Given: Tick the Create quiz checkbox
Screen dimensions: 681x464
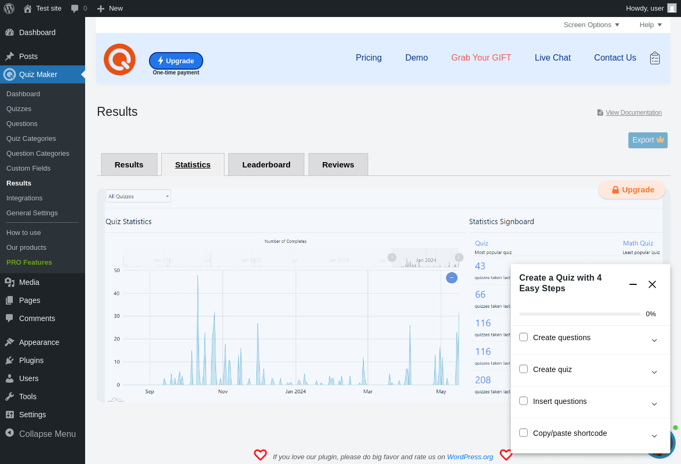Looking at the screenshot, I should (524, 369).
